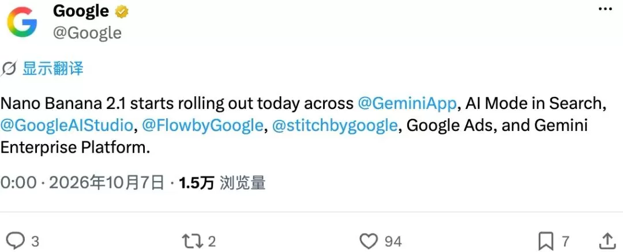623x252 pixels.
Task: Click the 1.5万 浏览量 view count
Action: coord(222,183)
